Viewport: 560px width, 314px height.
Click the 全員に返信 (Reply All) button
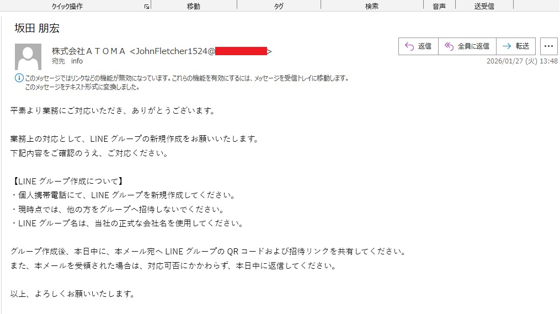click(467, 46)
